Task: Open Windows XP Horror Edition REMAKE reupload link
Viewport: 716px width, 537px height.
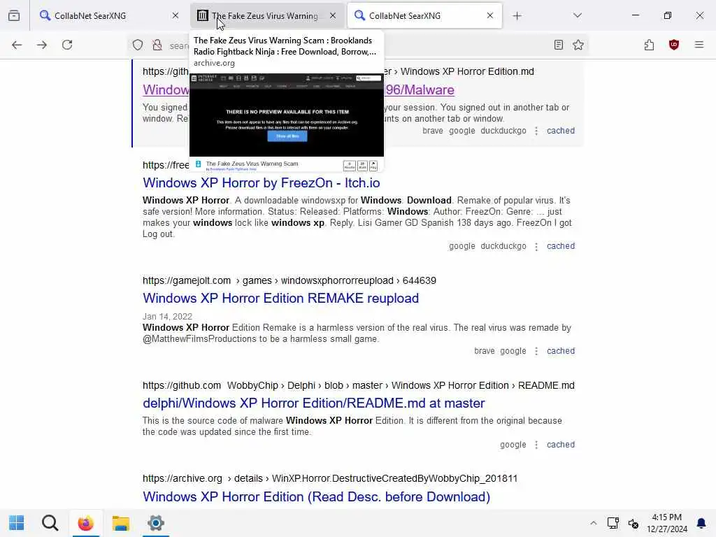Action: tap(281, 298)
